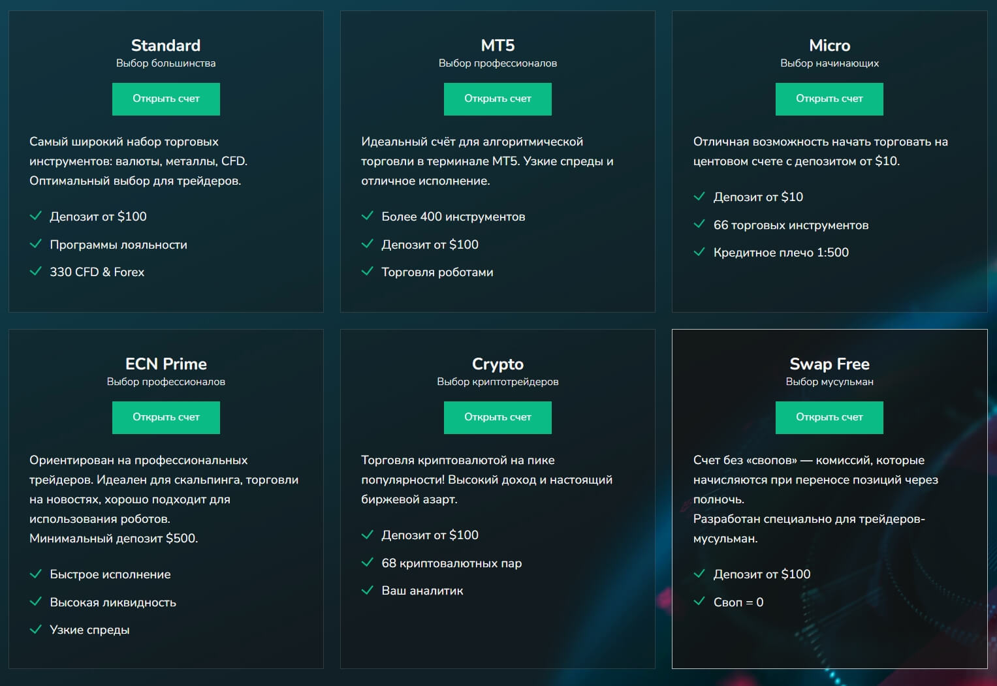This screenshot has width=997, height=686.
Task: Click the Crypto account title
Action: click(498, 364)
